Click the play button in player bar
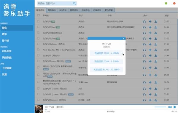Screen dimensions: 178x113 (175, 107)
